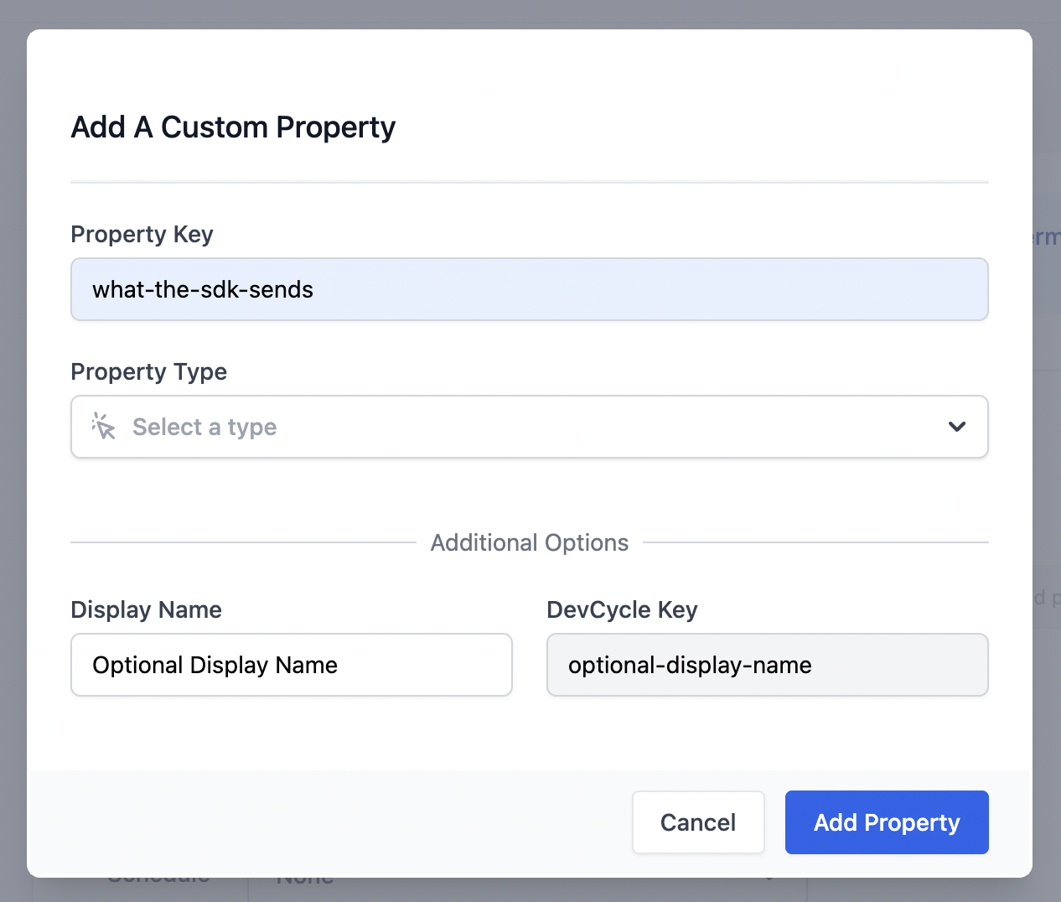Click the Optional Display Name field
The height and width of the screenshot is (902, 1061).
[291, 665]
